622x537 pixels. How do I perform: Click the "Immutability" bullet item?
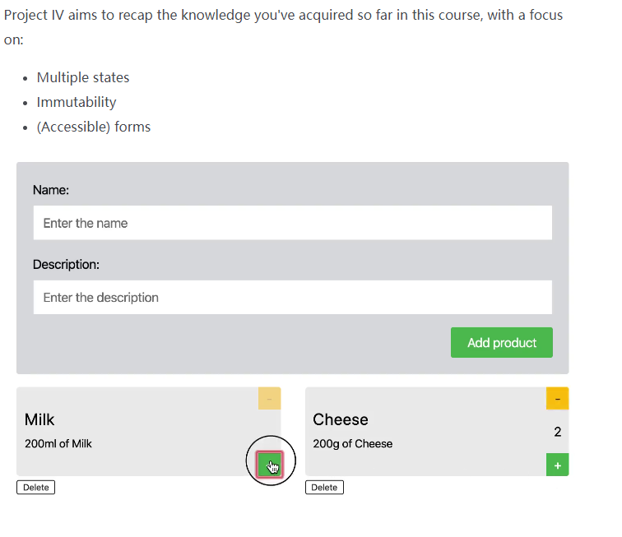point(77,102)
